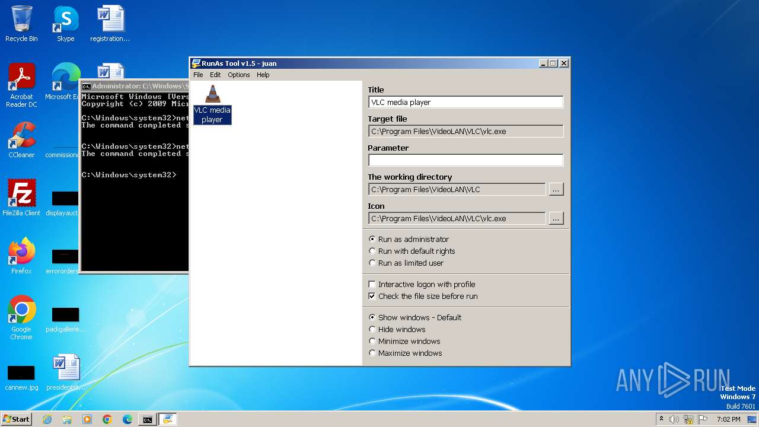Select the VLC media player shortcut icon
759x427 pixels.
pyautogui.click(x=212, y=104)
